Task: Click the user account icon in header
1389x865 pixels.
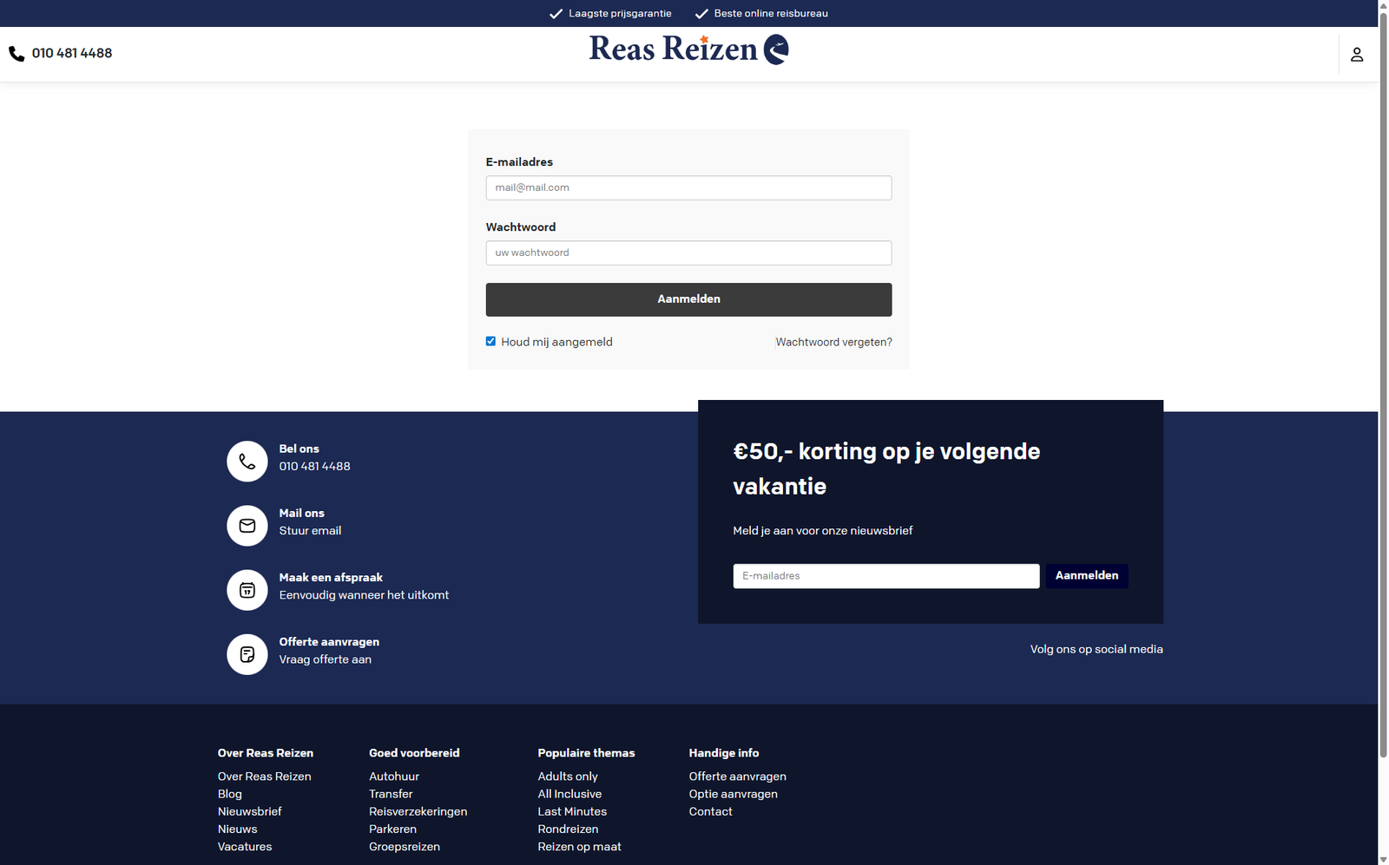Action: coord(1357,55)
